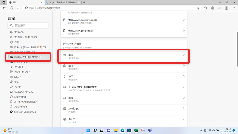Open Excel from taskbar
This screenshot has height=134, width=238.
(x=136, y=130)
